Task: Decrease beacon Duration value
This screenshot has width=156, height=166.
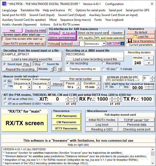Action: [98, 87]
